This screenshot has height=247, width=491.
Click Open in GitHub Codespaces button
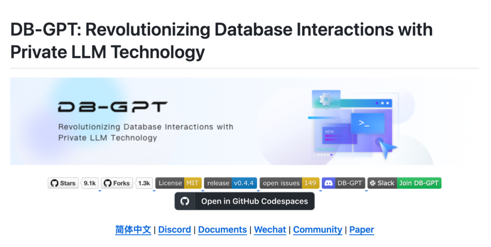pos(245,201)
